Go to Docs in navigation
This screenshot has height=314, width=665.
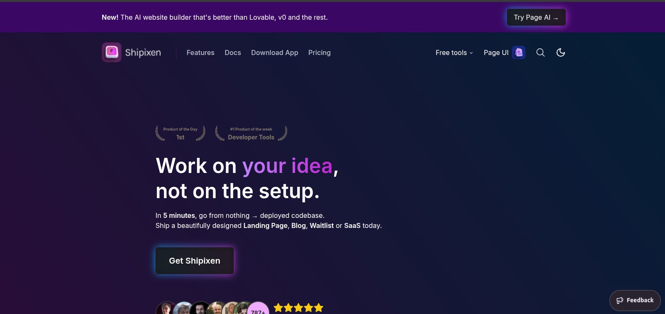233,52
